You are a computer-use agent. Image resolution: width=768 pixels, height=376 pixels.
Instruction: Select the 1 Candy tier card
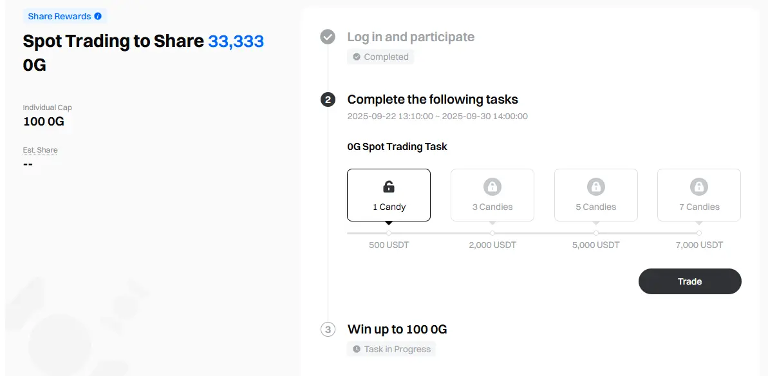pos(389,195)
